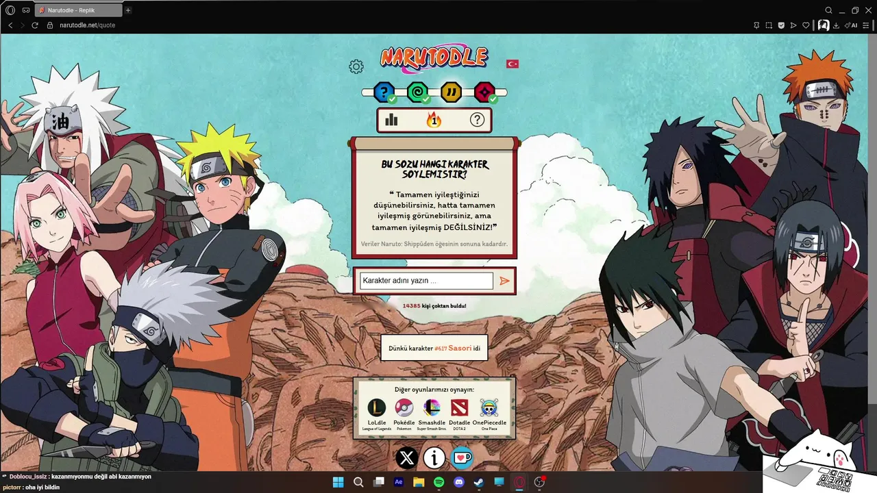Image resolution: width=877 pixels, height=493 pixels.
Task: Open Windows taskbar search
Action: pyautogui.click(x=358, y=482)
